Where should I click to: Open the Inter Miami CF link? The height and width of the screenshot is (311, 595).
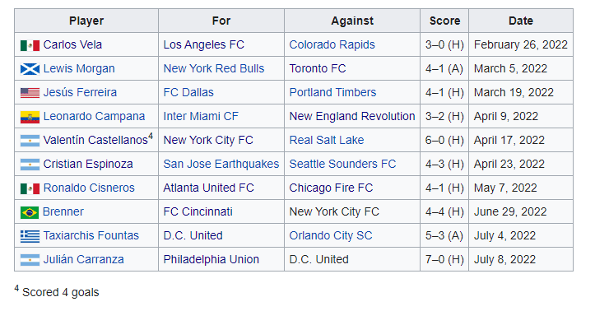(x=201, y=117)
